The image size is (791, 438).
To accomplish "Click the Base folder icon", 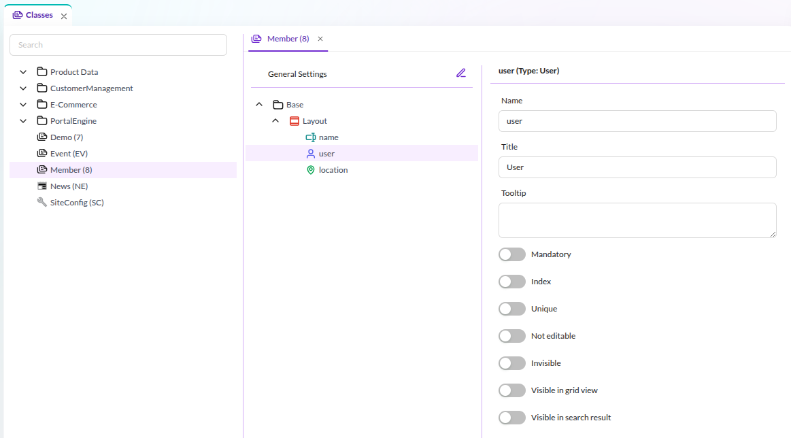I will pos(278,105).
